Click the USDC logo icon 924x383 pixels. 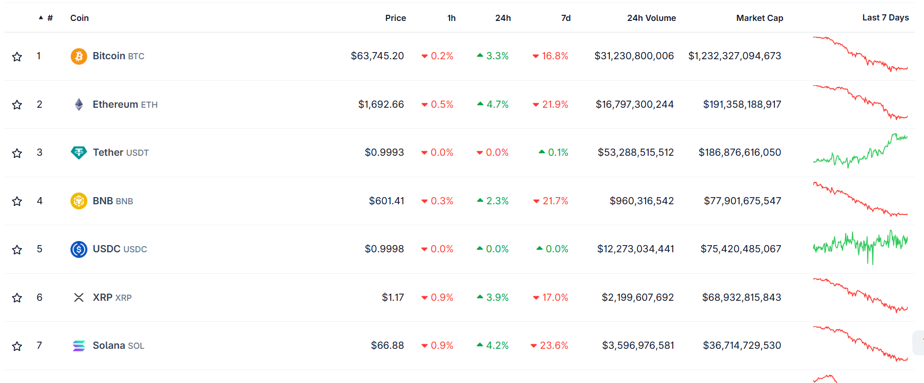coord(79,249)
